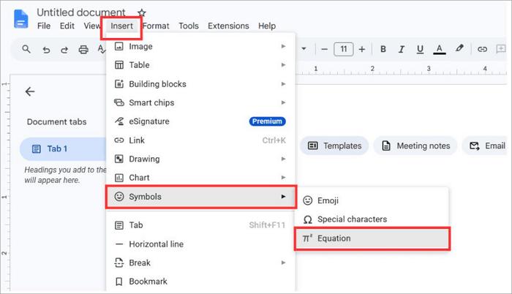
Task: Click the Google Docs home icon
Action: point(21,19)
